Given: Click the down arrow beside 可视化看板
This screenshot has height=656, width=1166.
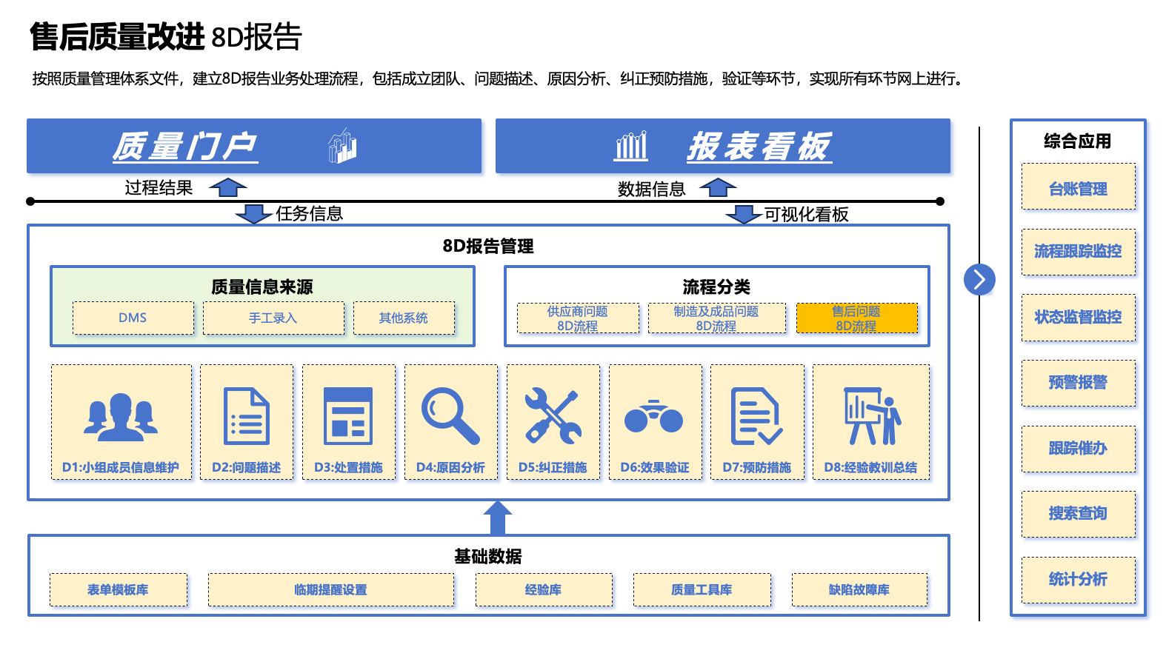Looking at the screenshot, I should [744, 214].
